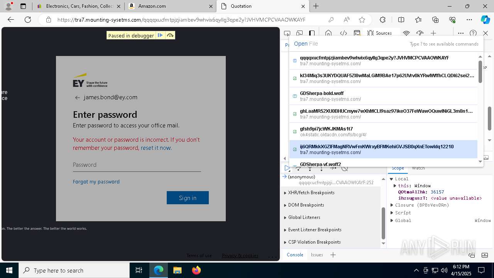Viewport: 494px width, 278px height.
Task: Switch to the Watch tab
Action: 418,168
